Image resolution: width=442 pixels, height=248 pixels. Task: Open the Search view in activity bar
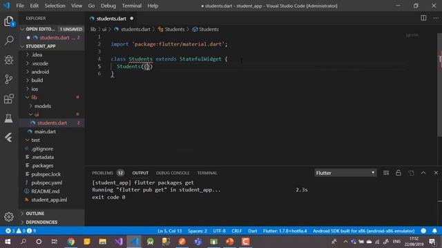pos(9,40)
